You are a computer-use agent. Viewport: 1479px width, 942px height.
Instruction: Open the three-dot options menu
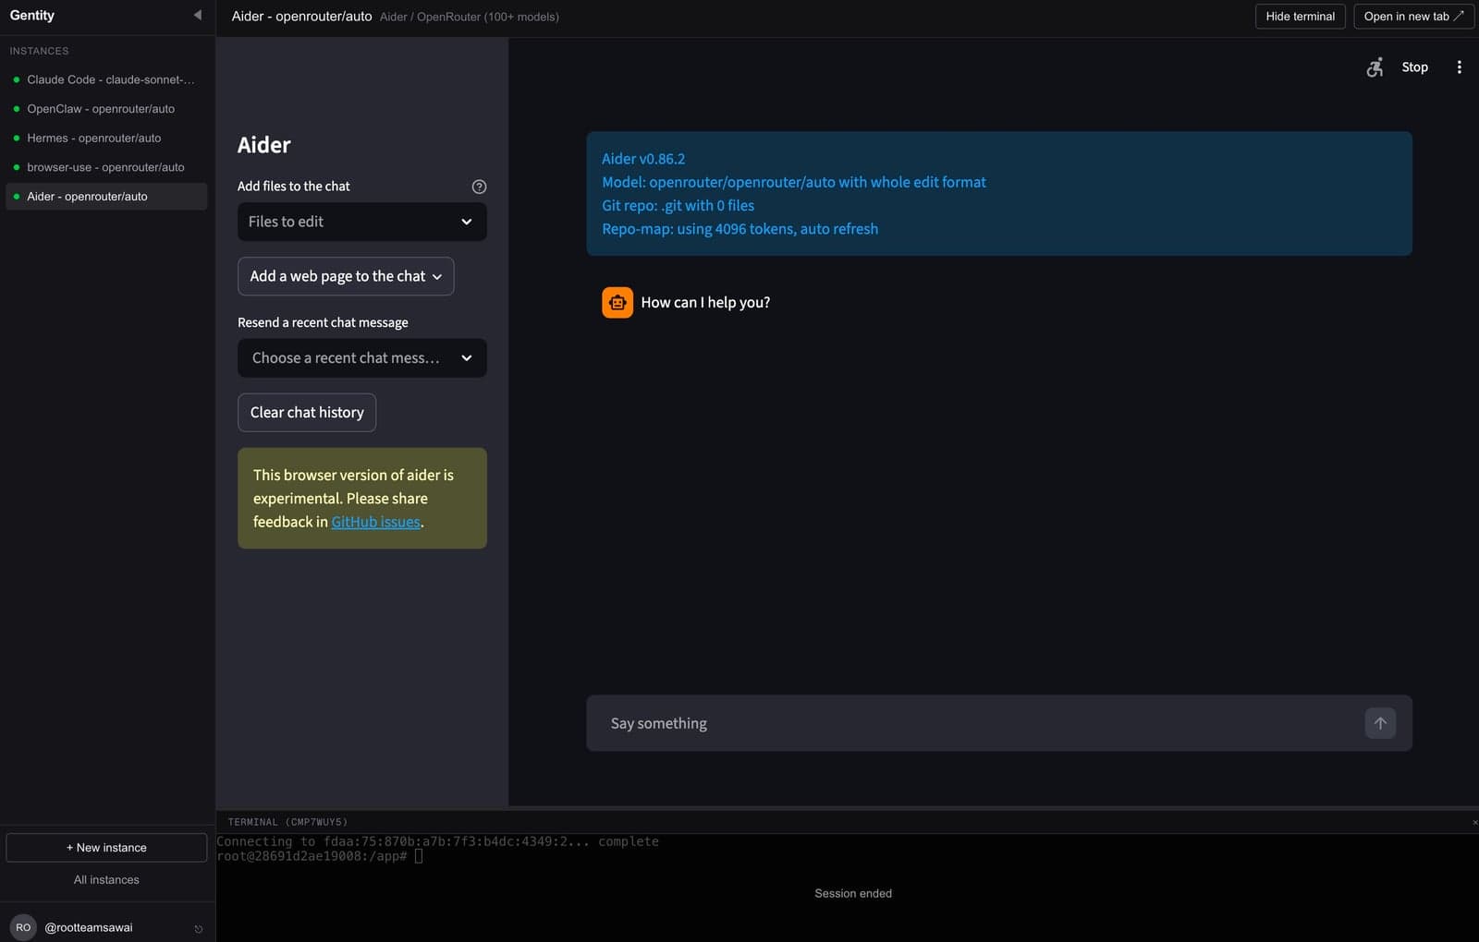(1459, 67)
